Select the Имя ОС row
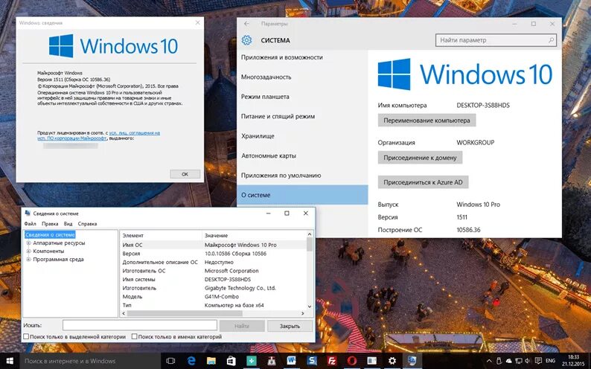The width and height of the screenshot is (591, 369). tap(214, 245)
